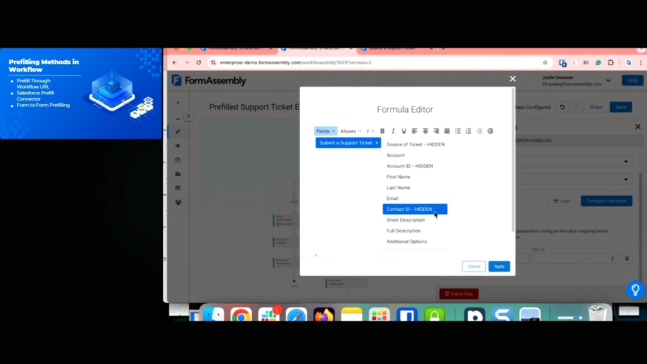Select the Additional Options field

(415, 242)
